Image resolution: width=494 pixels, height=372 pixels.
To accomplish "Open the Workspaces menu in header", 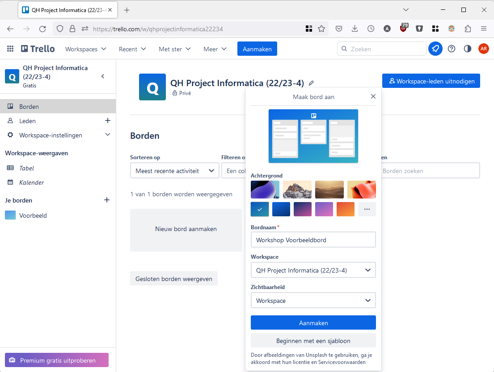I will (x=86, y=49).
